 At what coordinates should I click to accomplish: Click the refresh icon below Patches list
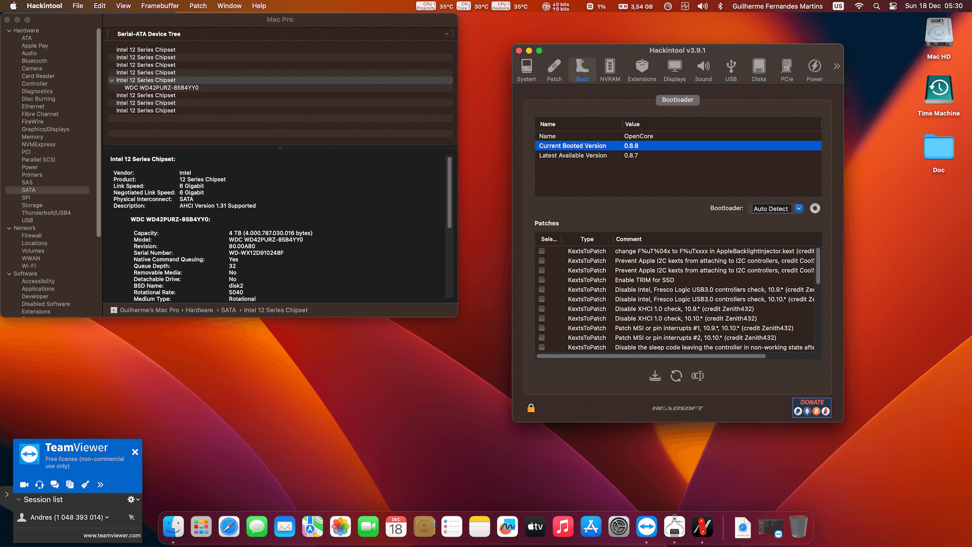pos(676,376)
